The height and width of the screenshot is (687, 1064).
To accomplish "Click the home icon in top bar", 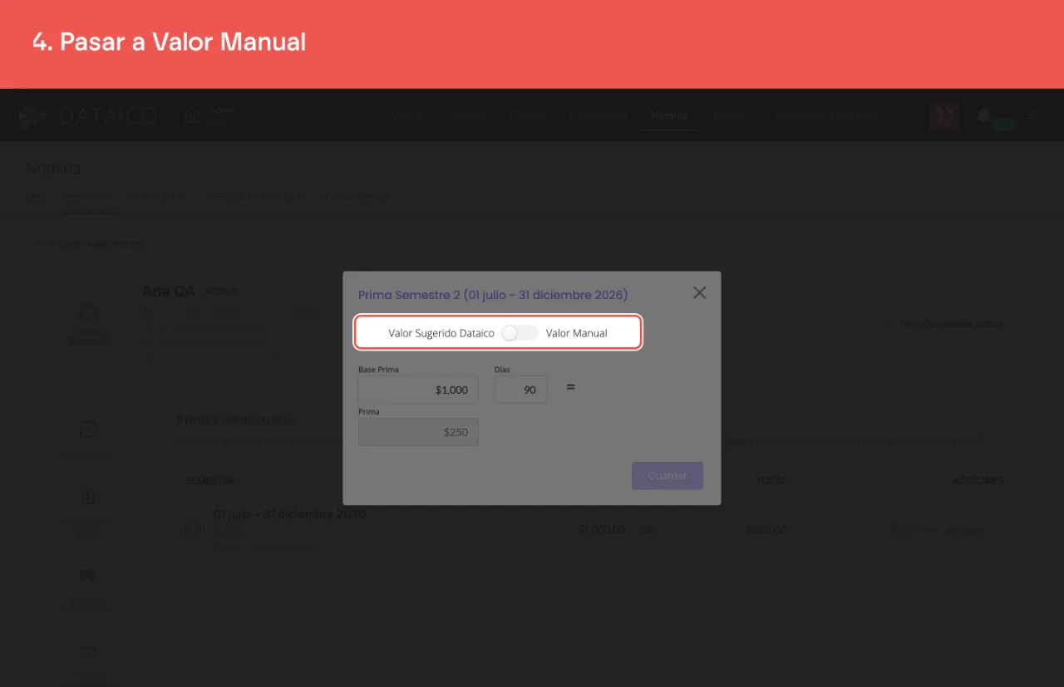I will tap(192, 116).
